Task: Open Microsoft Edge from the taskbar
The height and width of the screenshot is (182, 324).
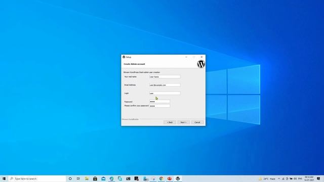Action: (111, 178)
